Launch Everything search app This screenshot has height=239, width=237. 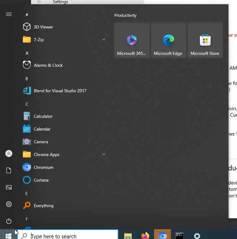(63, 206)
